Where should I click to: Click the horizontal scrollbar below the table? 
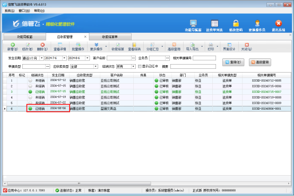(79, 183)
